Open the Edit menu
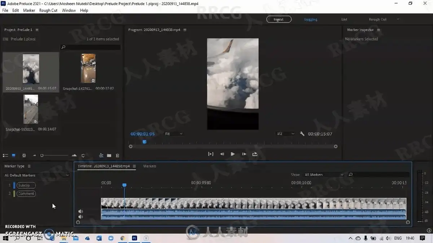The width and height of the screenshot is (433, 243). [16, 10]
